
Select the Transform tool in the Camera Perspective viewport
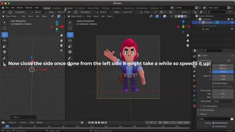(70, 52)
